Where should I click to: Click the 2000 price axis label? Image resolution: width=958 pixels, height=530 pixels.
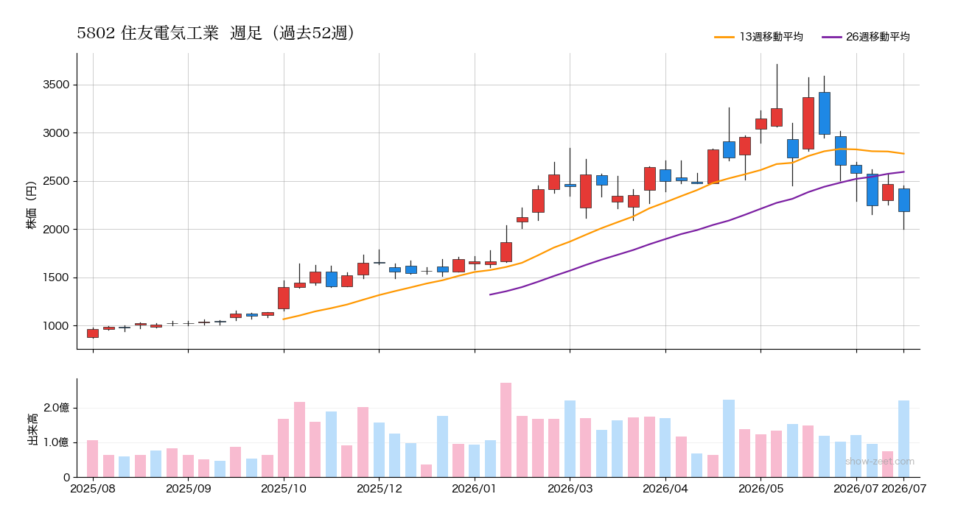tap(56, 230)
